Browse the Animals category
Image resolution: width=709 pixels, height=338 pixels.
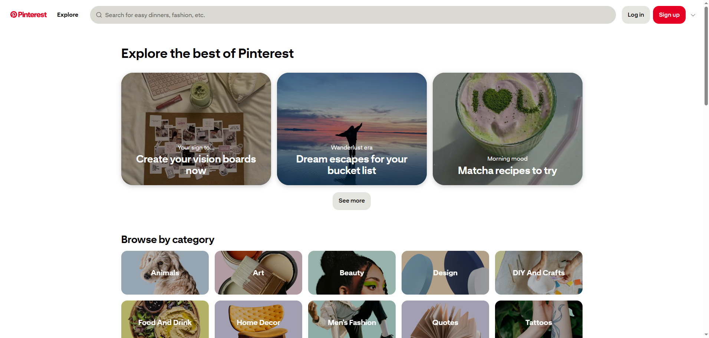pyautogui.click(x=165, y=273)
